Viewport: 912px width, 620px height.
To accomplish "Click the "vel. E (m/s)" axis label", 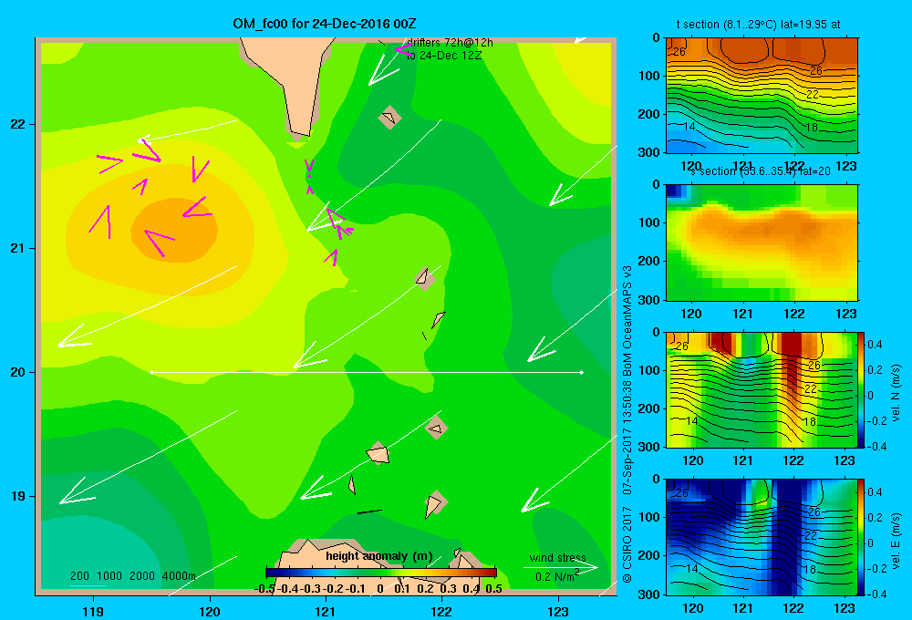I will 896,541.
